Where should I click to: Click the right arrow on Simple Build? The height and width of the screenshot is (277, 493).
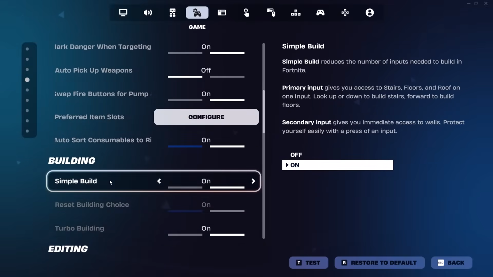(x=253, y=181)
